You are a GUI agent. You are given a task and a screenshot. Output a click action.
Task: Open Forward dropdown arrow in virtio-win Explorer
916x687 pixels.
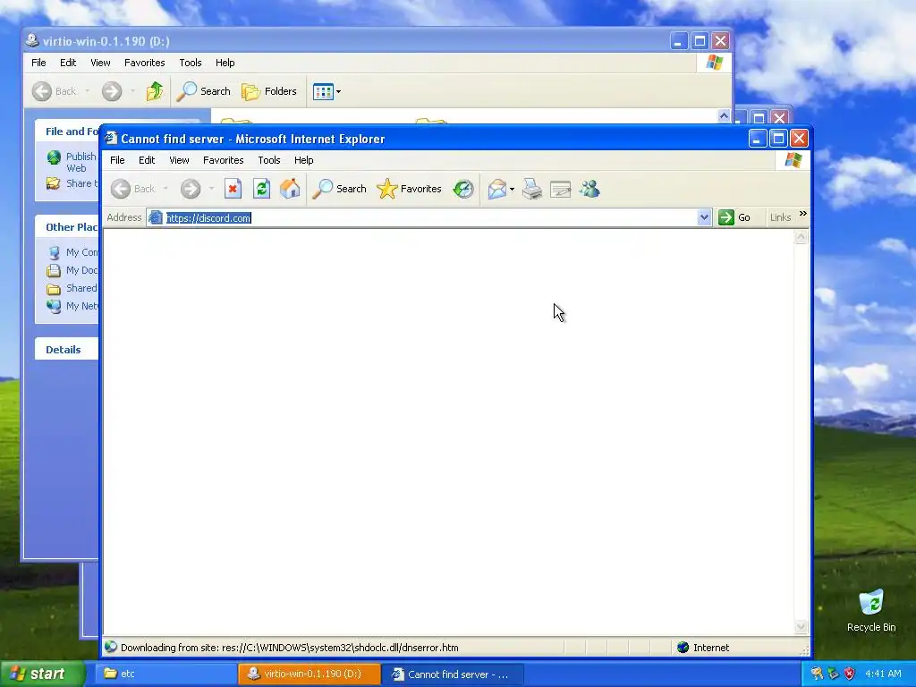(132, 91)
